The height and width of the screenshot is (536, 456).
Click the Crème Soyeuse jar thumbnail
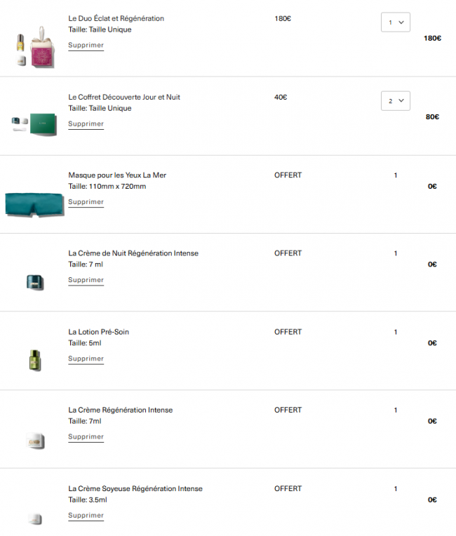[34, 518]
